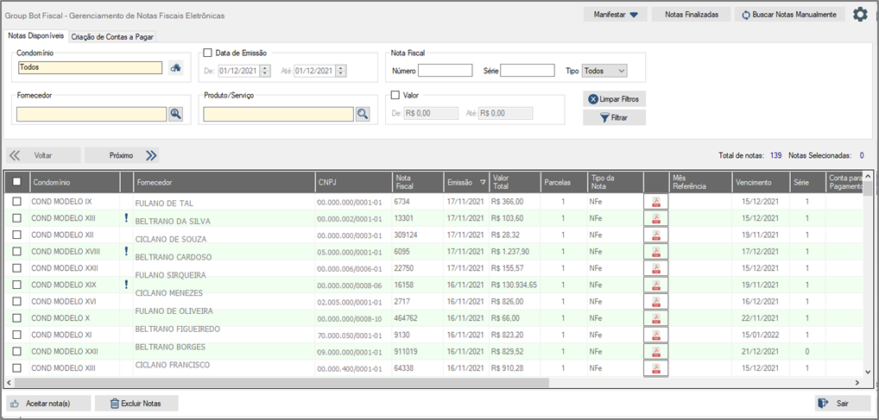
Task: Click the Aceitar nota(s) button
Action: point(47,404)
